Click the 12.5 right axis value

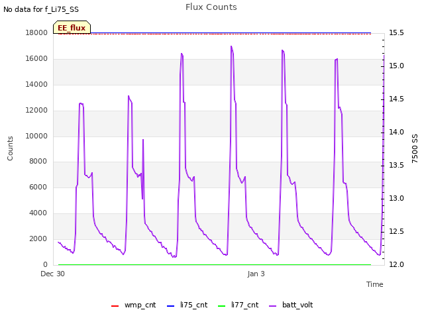(x=396, y=231)
